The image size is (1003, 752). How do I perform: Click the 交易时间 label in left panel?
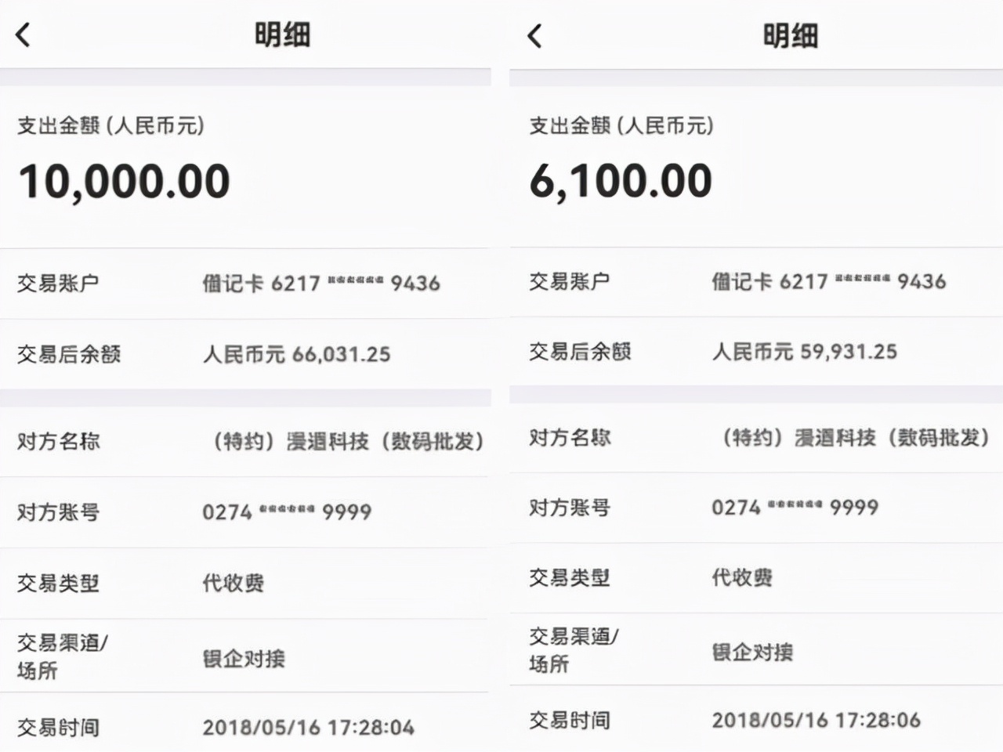58,728
